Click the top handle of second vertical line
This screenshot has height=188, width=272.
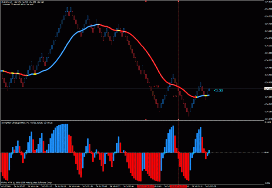(178, 1)
